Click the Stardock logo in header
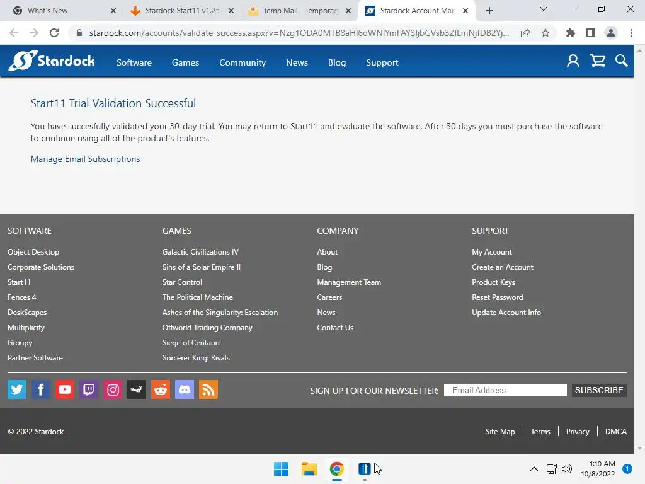 [x=52, y=60]
